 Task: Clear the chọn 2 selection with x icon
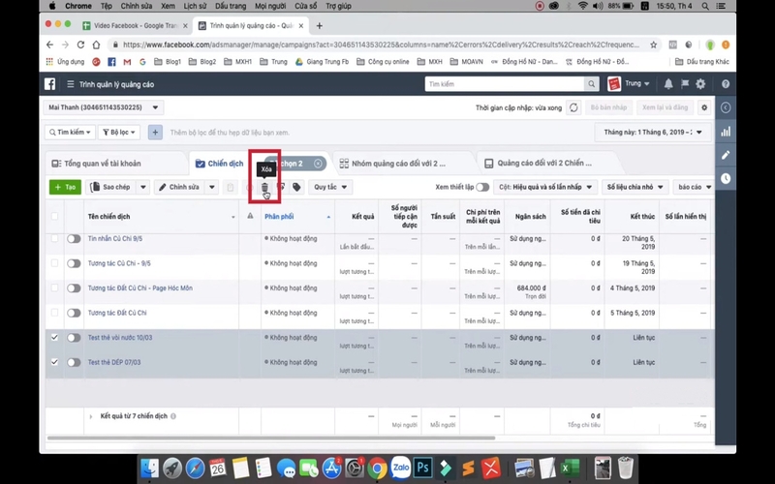(x=318, y=164)
